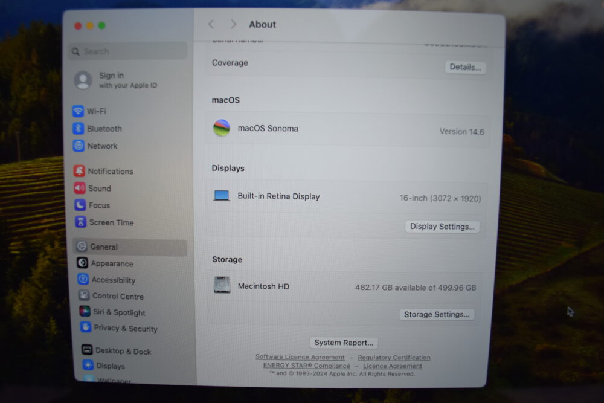
Task: Zoom the window with the green button
Action: coord(101,25)
